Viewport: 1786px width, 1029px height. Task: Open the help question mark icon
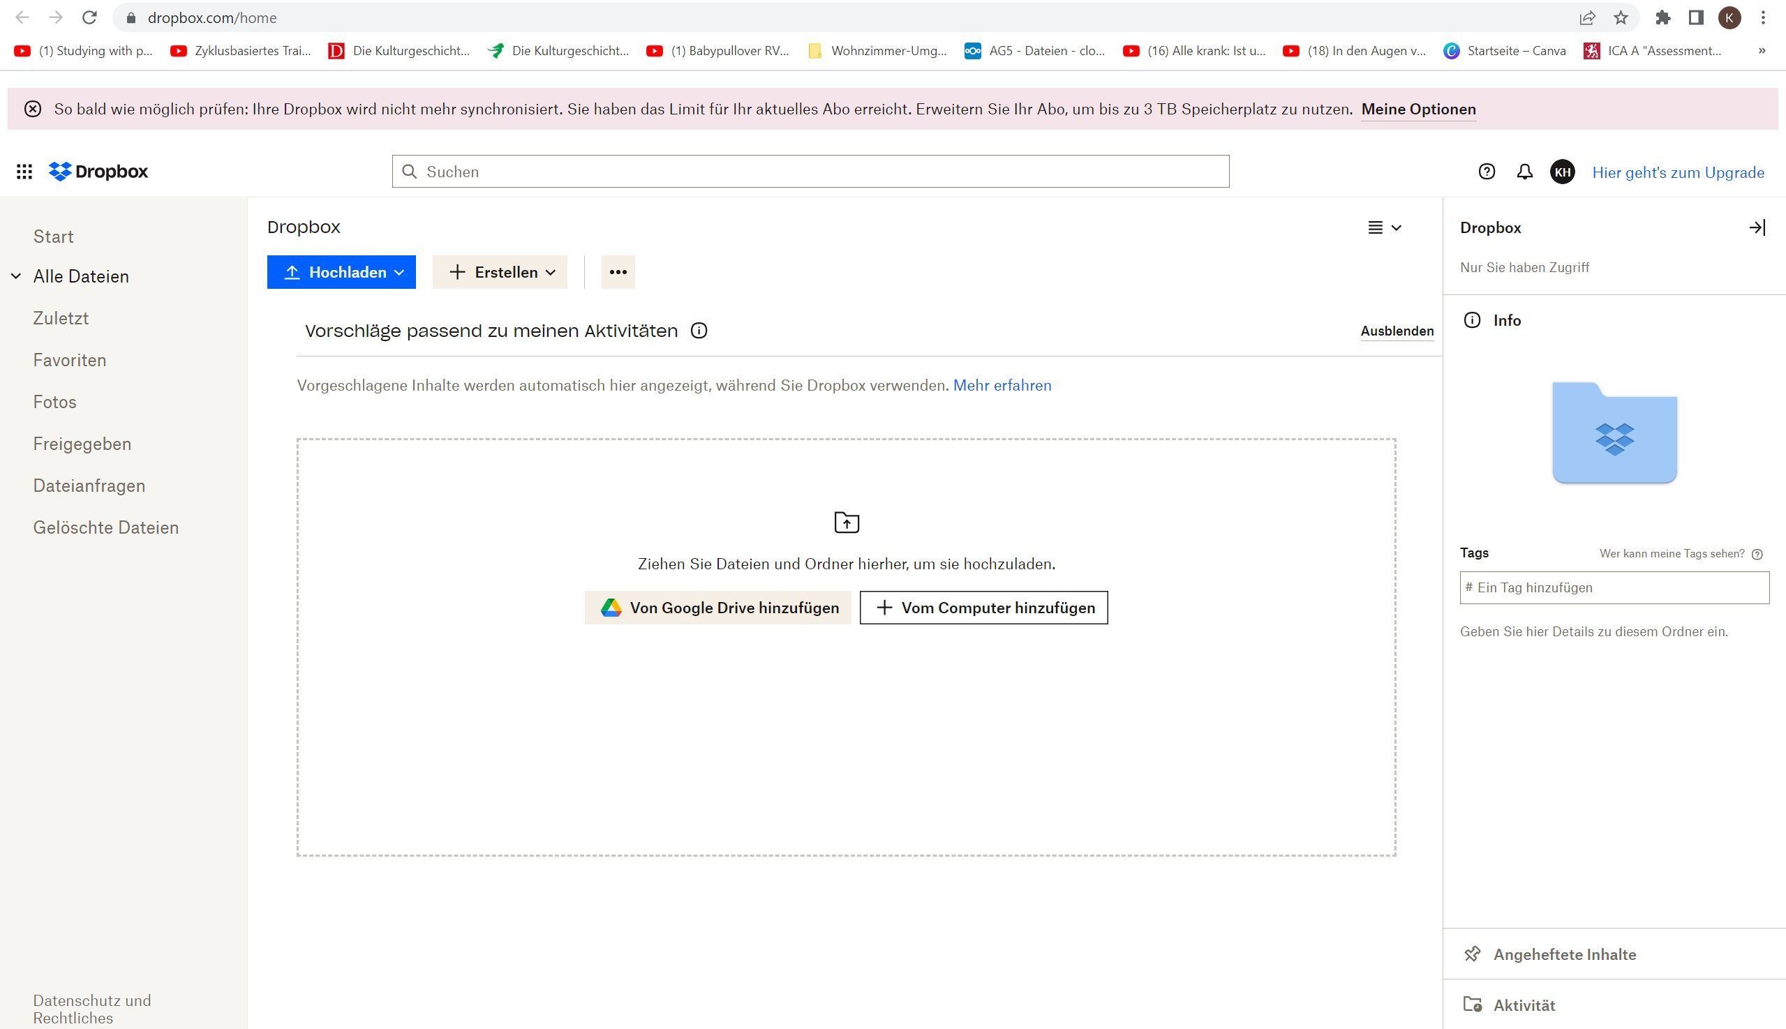point(1486,172)
